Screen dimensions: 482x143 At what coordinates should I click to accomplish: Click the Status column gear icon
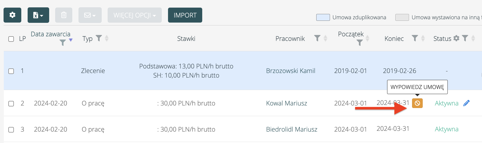[456, 38]
